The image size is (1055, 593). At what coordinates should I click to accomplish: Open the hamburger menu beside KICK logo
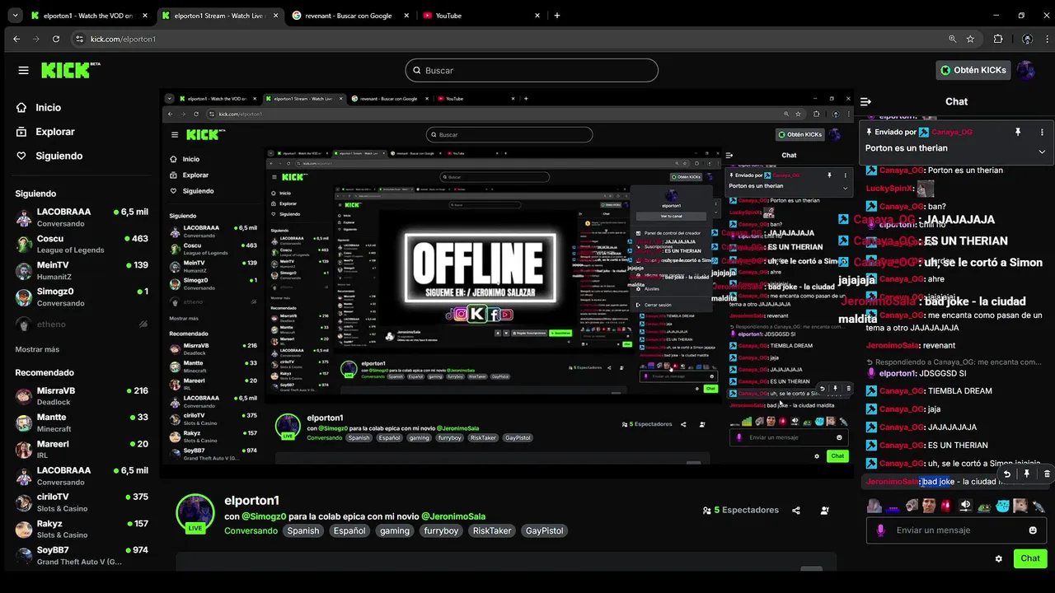(23, 71)
